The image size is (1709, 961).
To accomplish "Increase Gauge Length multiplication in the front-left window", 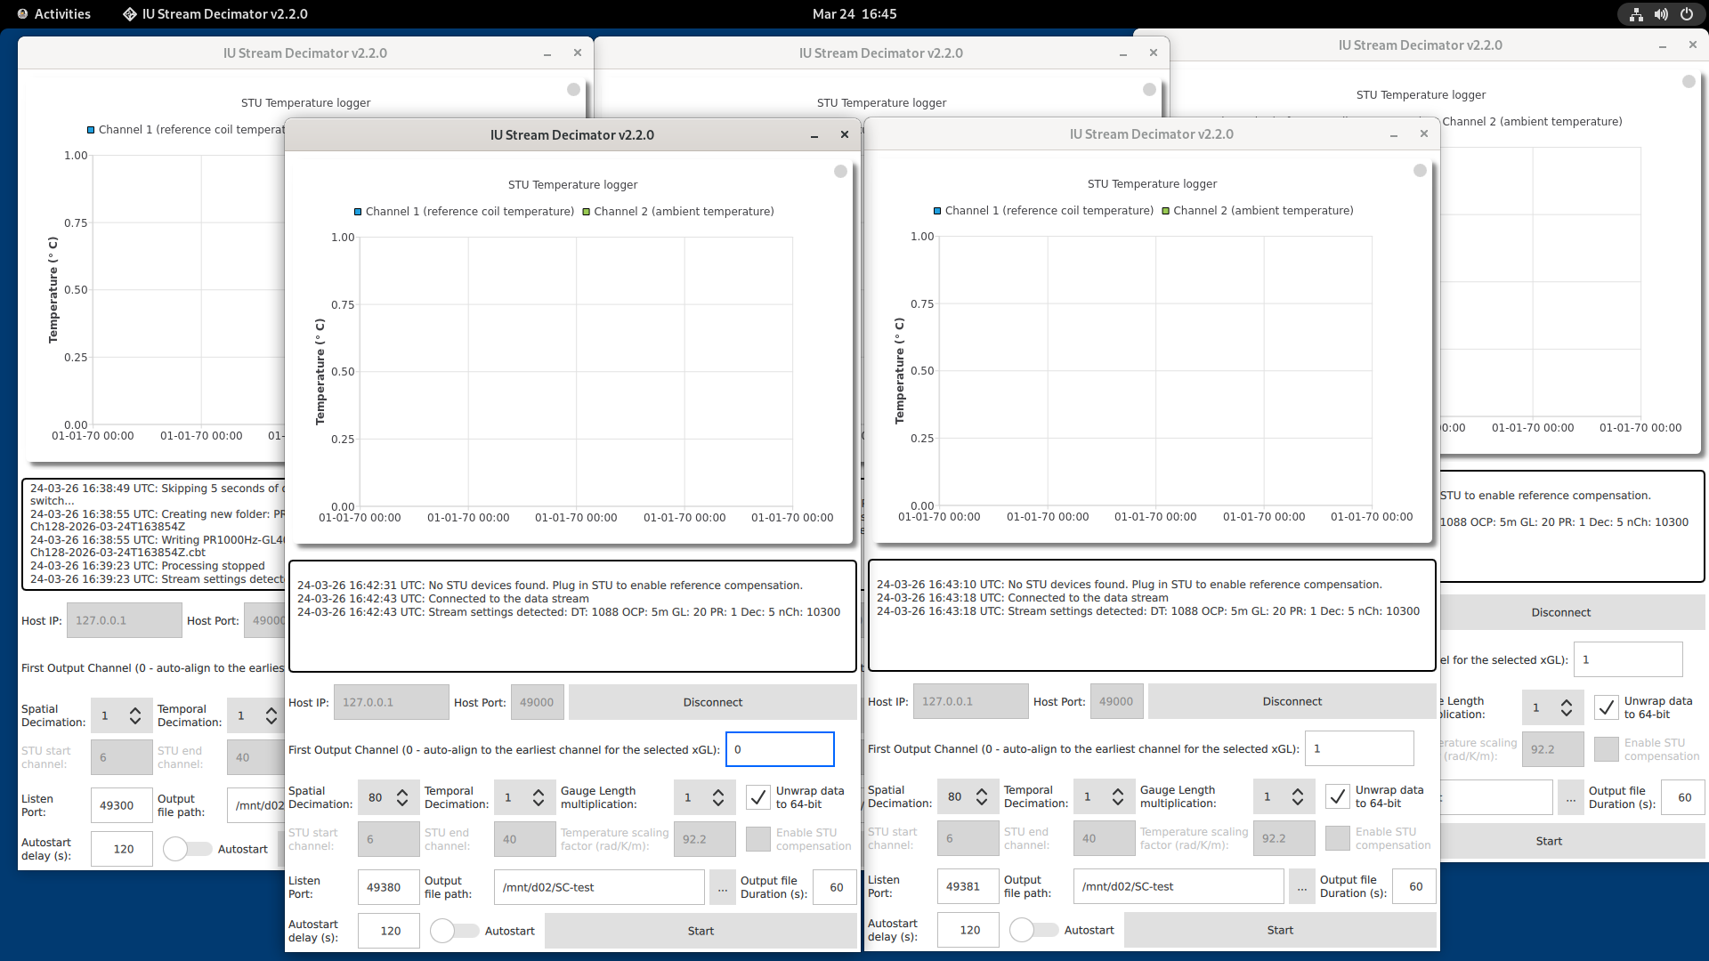I will [x=718, y=792].
